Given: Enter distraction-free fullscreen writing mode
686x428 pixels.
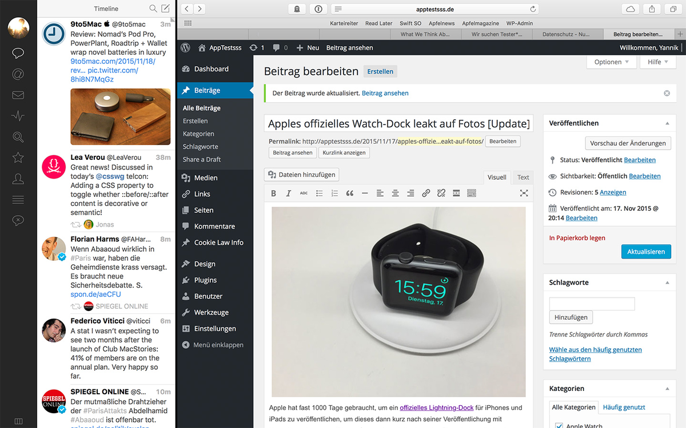Looking at the screenshot, I should pos(524,193).
